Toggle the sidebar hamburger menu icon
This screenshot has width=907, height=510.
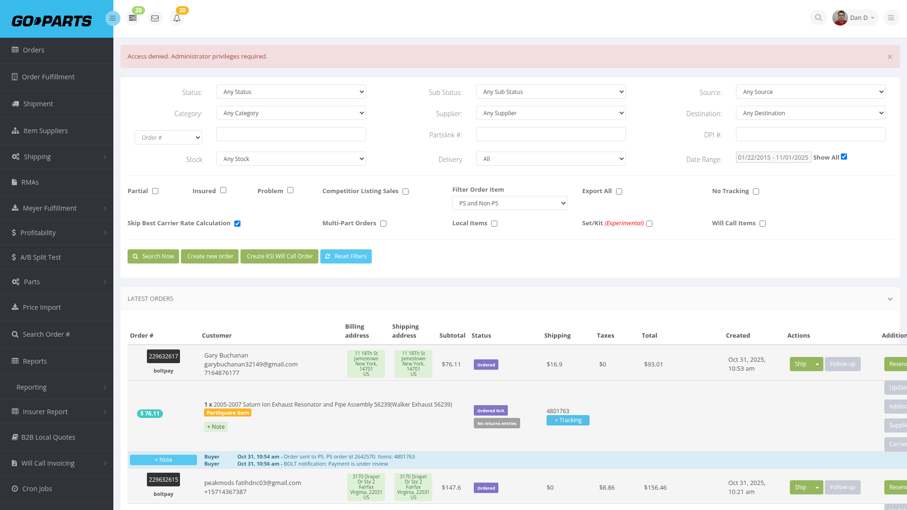tap(112, 18)
